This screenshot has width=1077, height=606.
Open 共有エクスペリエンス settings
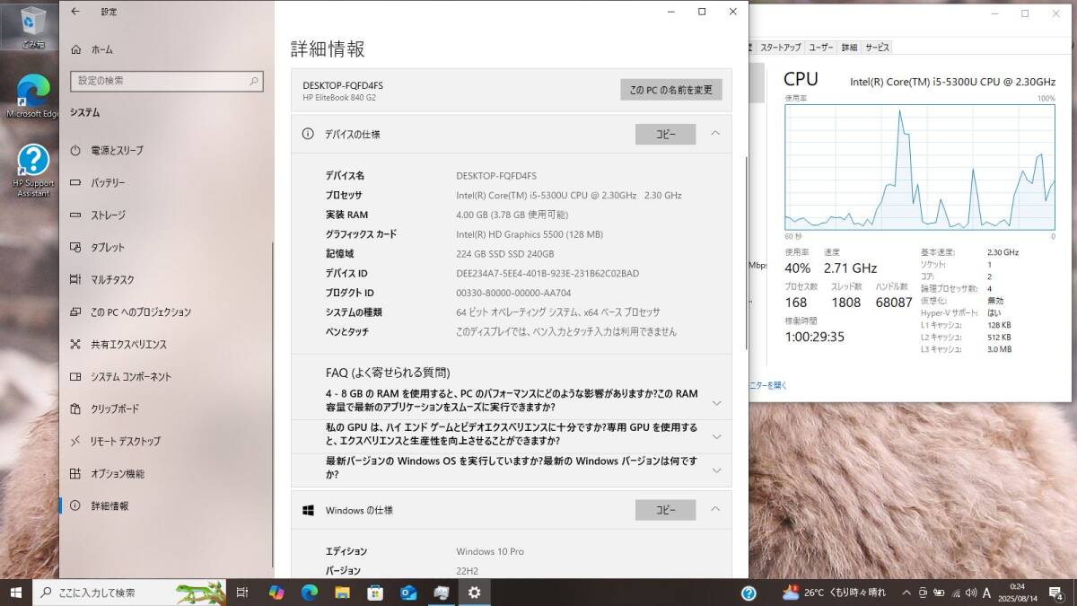point(118,344)
